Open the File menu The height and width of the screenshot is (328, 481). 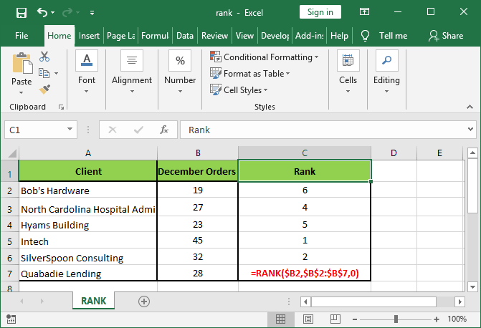coord(22,36)
